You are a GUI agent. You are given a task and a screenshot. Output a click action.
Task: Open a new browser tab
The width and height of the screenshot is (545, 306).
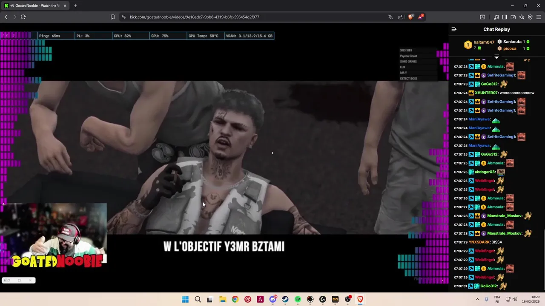click(x=75, y=6)
